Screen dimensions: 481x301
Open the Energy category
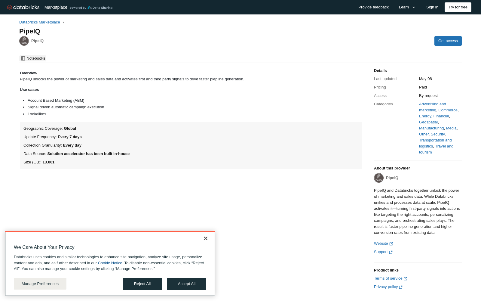tap(425, 116)
